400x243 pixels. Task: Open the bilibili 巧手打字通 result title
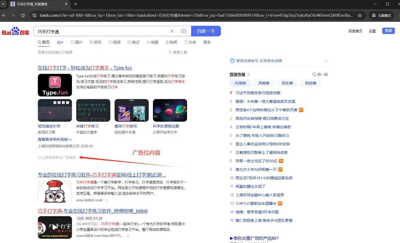click(93, 211)
